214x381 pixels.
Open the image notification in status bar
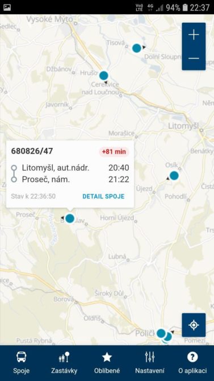point(7,7)
